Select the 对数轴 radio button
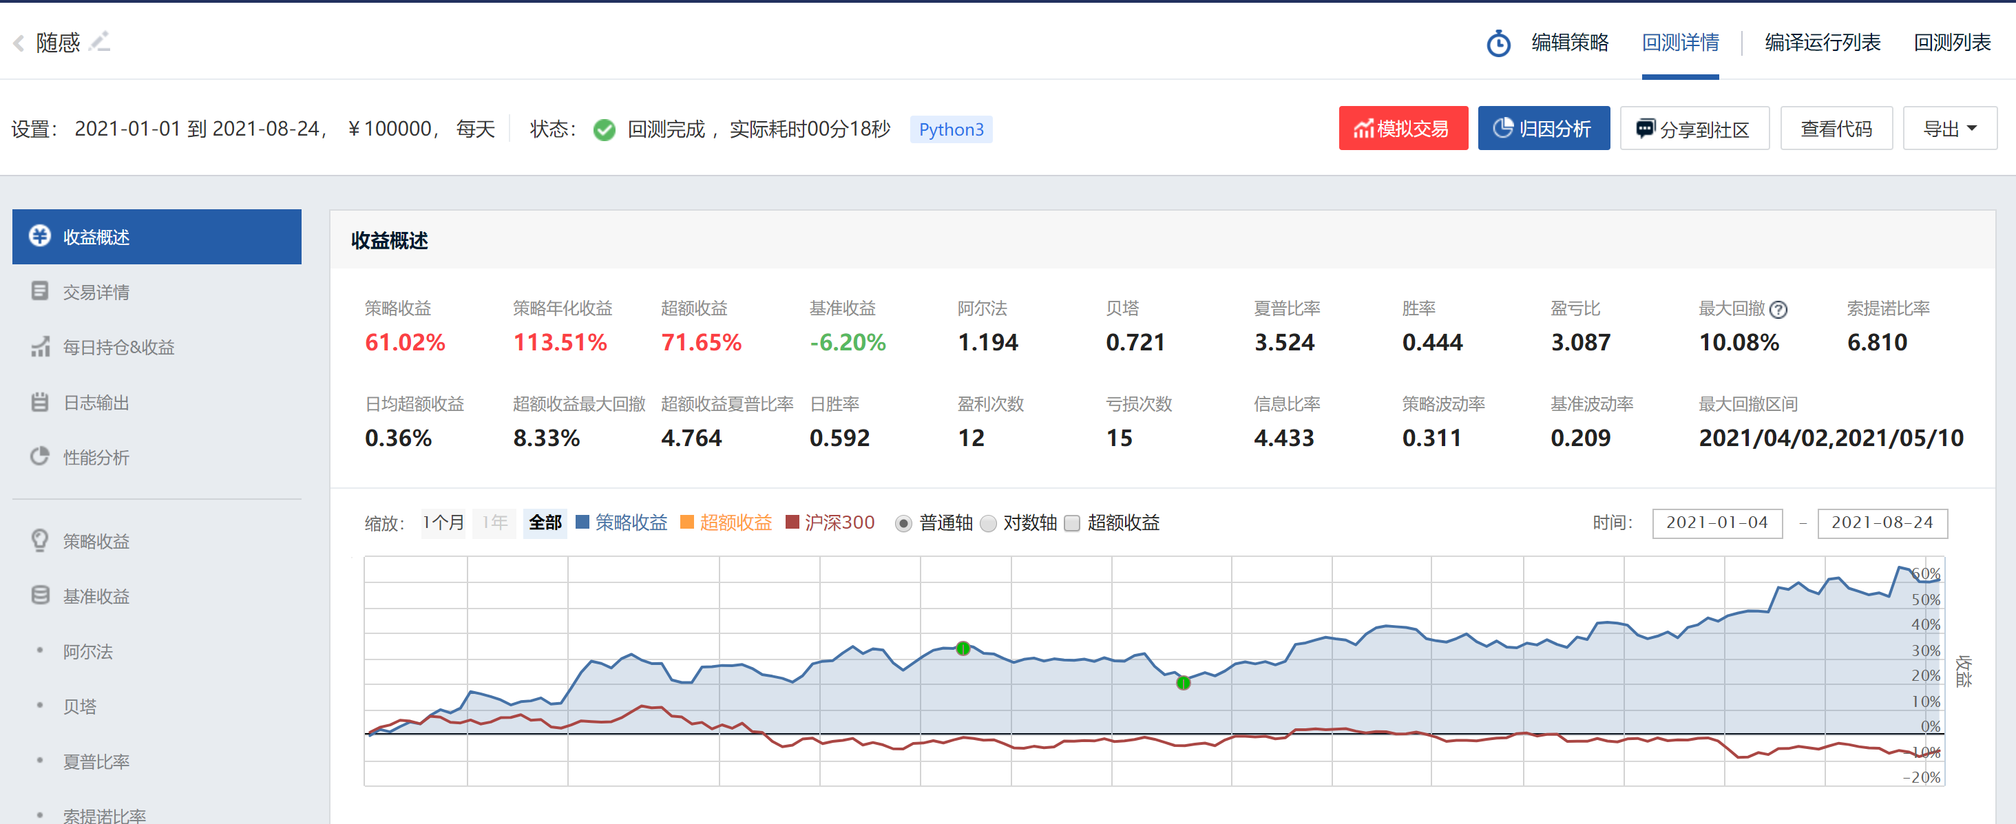2016x824 pixels. pos(987,523)
